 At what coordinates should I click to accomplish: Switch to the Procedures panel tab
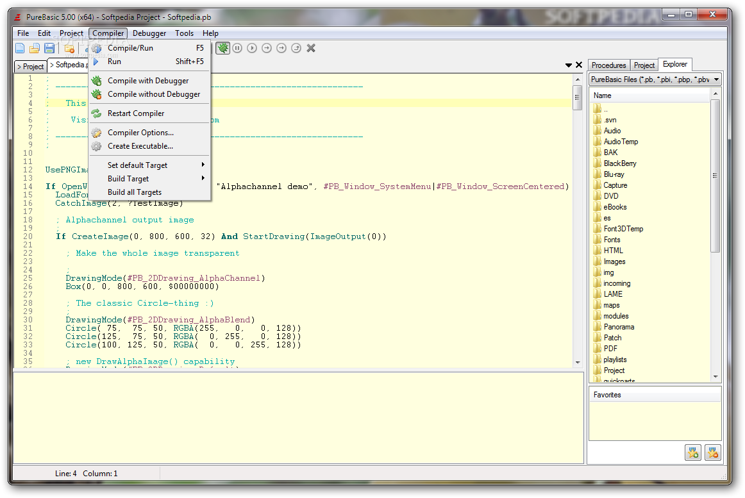click(x=608, y=65)
